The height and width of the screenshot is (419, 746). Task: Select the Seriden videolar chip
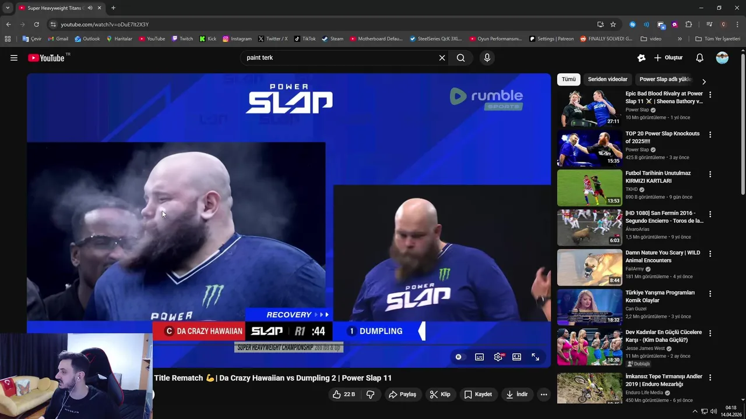pos(607,79)
